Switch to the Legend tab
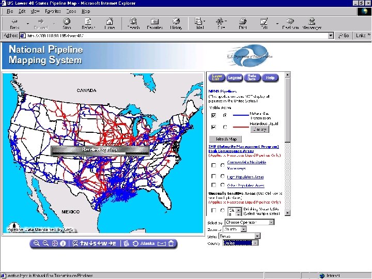The width and height of the screenshot is (372, 279). point(235,78)
